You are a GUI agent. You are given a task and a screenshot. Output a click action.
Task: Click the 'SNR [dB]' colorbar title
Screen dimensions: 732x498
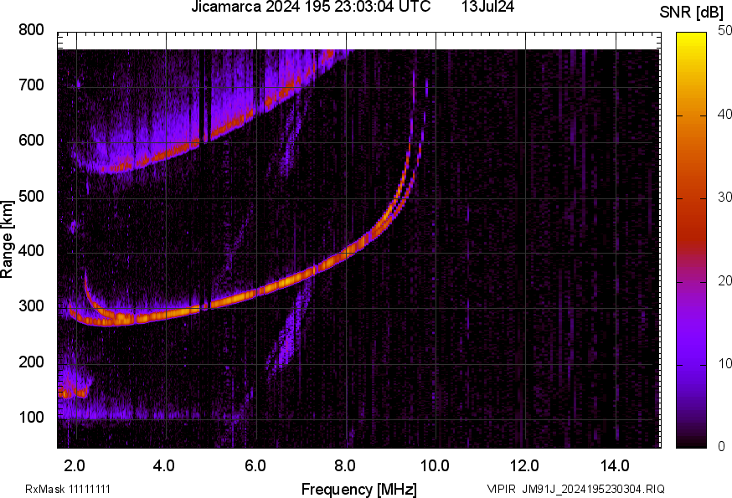click(692, 13)
